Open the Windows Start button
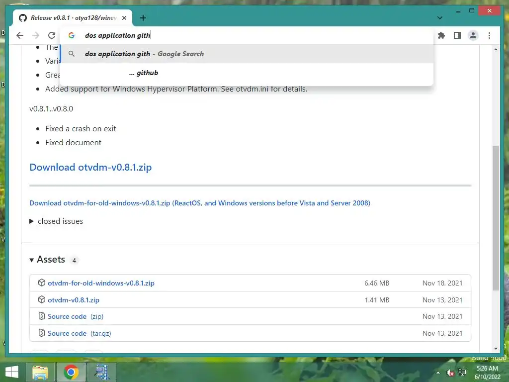The height and width of the screenshot is (382, 509). [x=12, y=372]
